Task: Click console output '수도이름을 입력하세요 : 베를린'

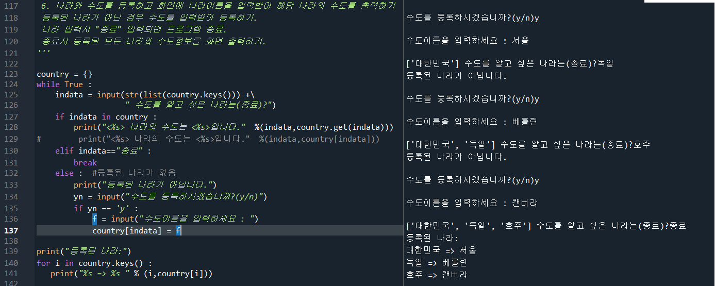Action: pyautogui.click(x=472, y=122)
